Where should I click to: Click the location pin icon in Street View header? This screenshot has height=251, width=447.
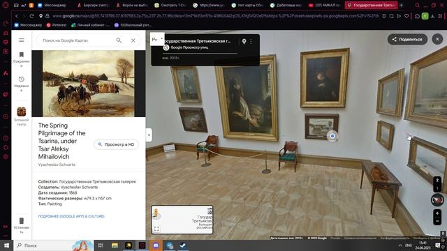click(x=244, y=42)
